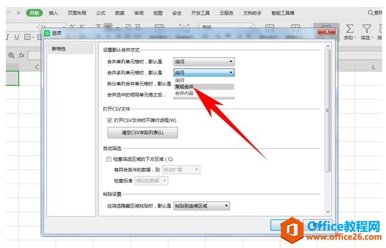
Task: Click the 清空CSV字段列表(L) button
Action: click(x=143, y=133)
